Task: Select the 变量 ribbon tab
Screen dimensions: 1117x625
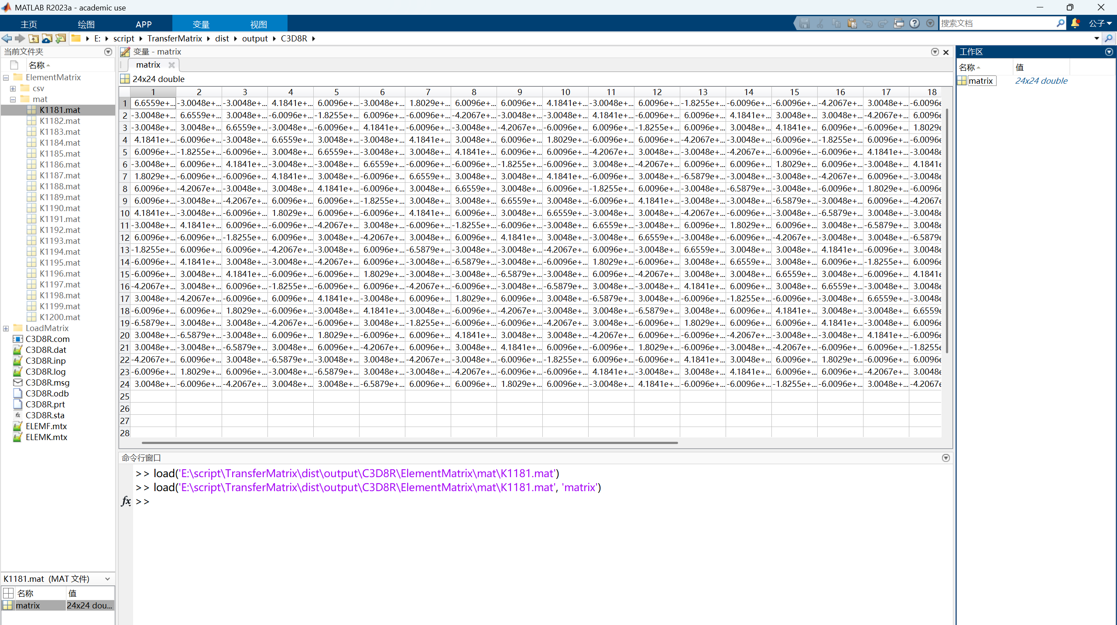Action: (x=201, y=24)
